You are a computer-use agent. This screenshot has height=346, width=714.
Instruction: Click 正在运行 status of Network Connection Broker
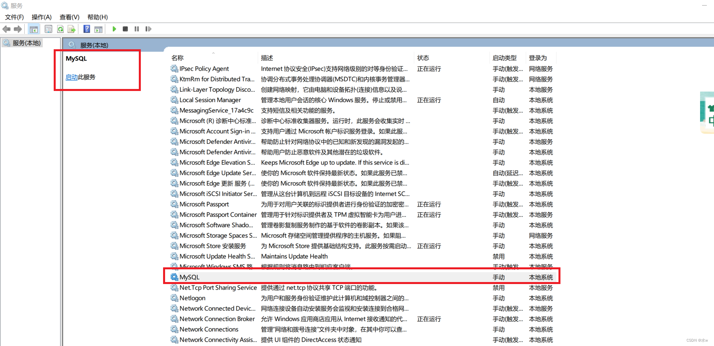point(429,319)
